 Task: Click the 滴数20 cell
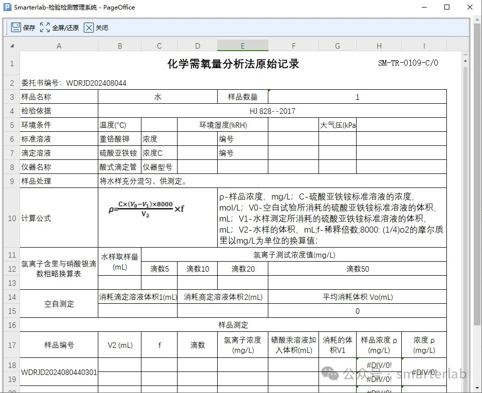tap(243, 269)
